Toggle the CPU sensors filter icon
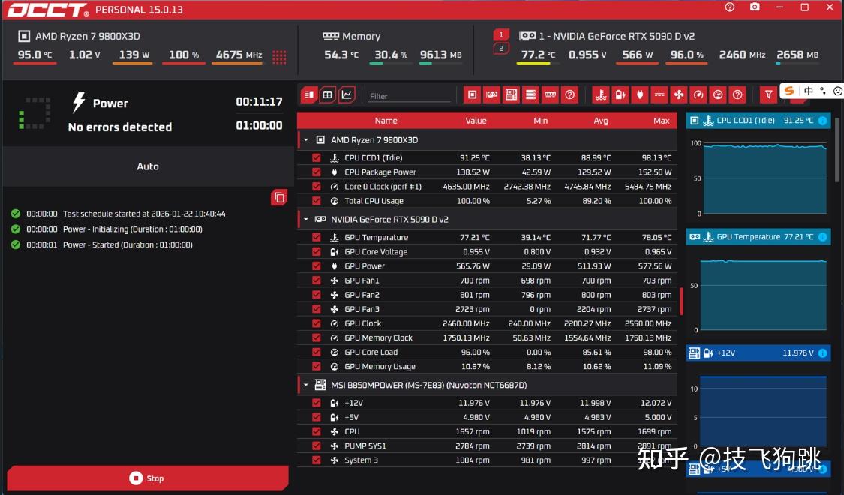Image resolution: width=844 pixels, height=495 pixels. click(x=472, y=94)
